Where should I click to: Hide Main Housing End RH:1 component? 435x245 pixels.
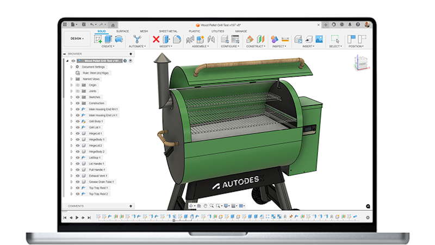pos(78,109)
